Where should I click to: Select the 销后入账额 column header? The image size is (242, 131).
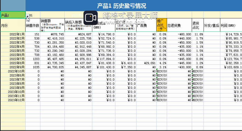pos(78,25)
